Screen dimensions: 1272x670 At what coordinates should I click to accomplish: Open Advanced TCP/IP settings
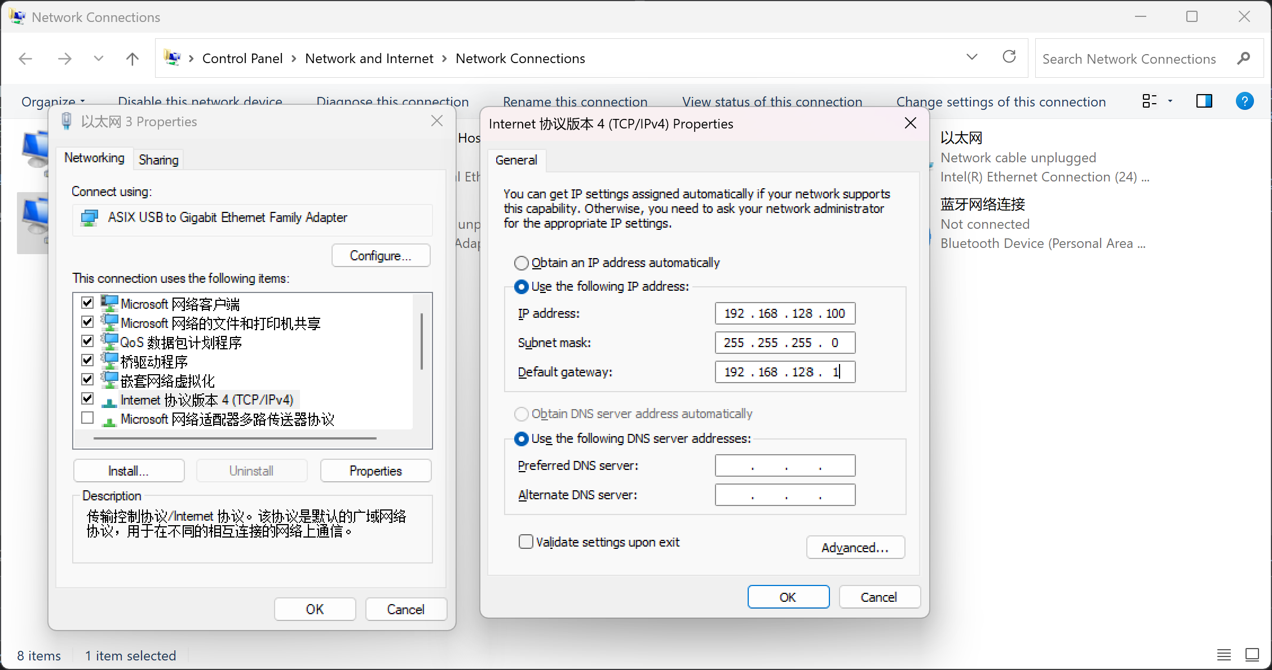[855, 547]
